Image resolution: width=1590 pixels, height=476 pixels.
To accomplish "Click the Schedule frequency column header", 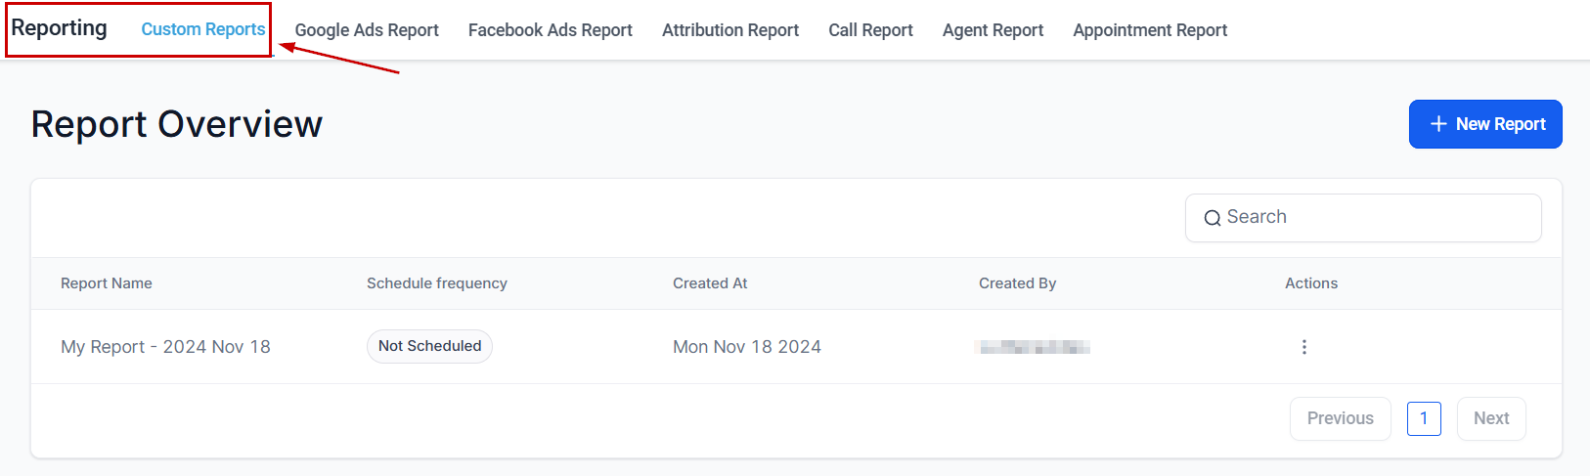I will tap(437, 283).
